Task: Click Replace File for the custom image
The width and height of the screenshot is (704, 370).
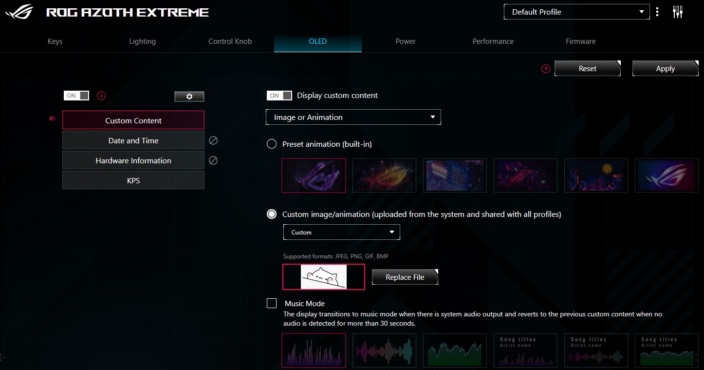Action: [x=405, y=276]
